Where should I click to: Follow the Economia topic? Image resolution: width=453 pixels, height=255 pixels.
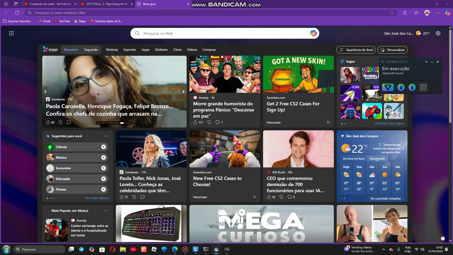click(103, 168)
